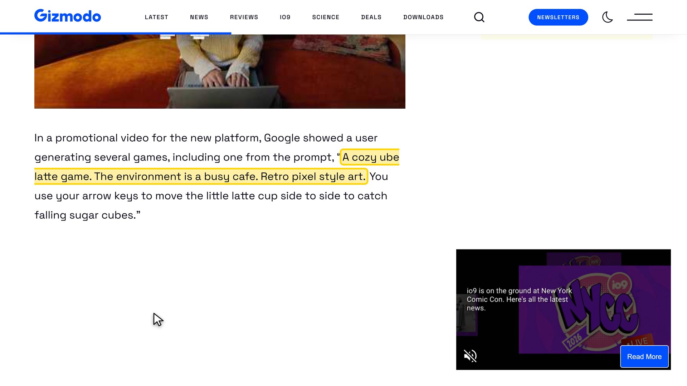Viewport: 687px width, 386px height.
Task: Open the hamburger menu lines
Action: tap(640, 17)
